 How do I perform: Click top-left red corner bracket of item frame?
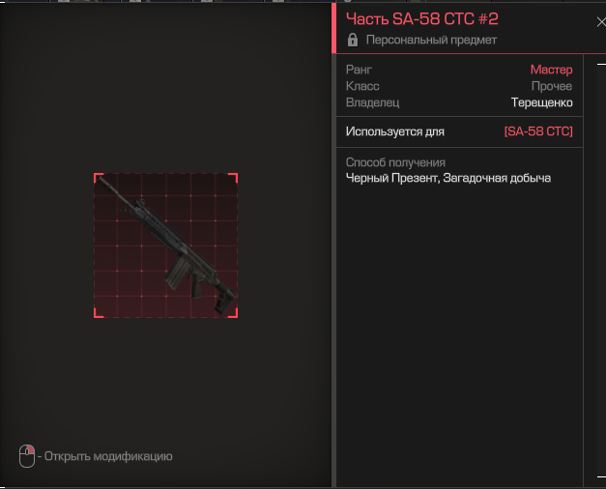click(x=97, y=177)
